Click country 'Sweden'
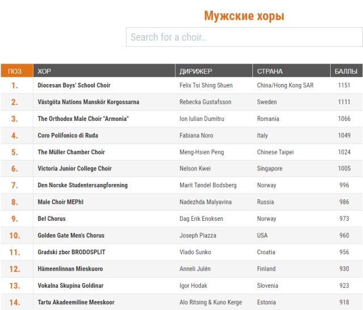Screen dimensions: 363x310 tap(267, 102)
